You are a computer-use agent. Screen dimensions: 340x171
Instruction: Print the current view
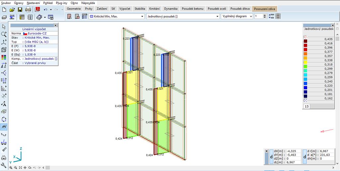(x=28, y=10)
